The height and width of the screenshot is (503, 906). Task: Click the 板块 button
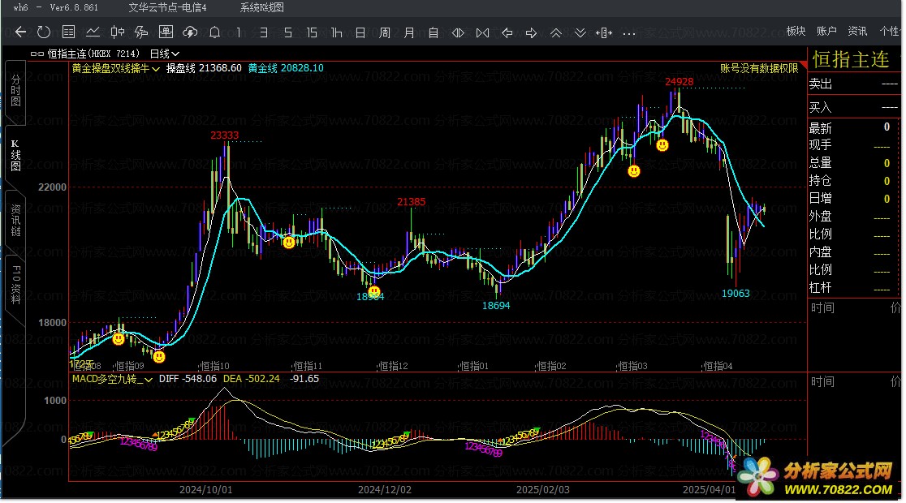pos(796,31)
